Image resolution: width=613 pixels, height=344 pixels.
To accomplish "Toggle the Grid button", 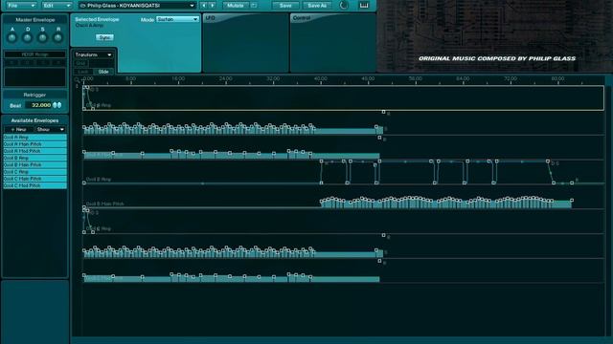I will click(x=80, y=63).
